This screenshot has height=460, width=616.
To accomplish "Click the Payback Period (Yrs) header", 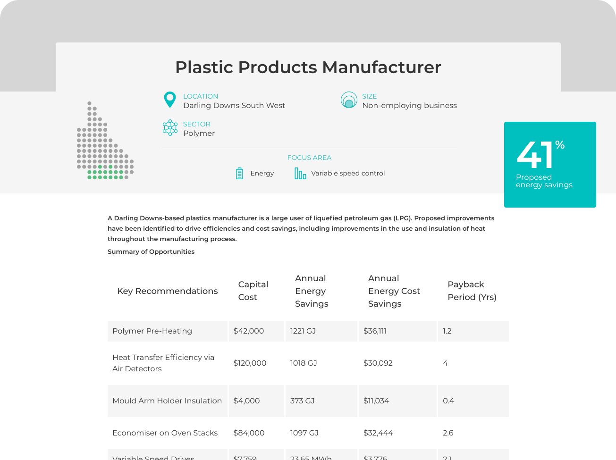I will 472,291.
